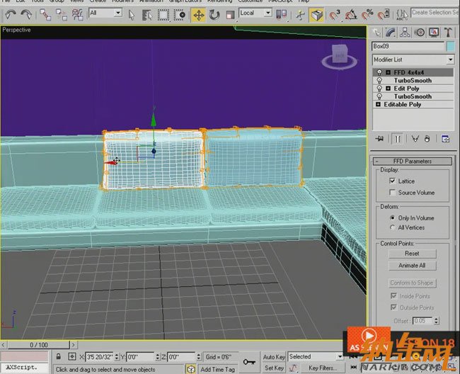
Task: Switch to the Motion command panel tab
Action: tap(420, 33)
